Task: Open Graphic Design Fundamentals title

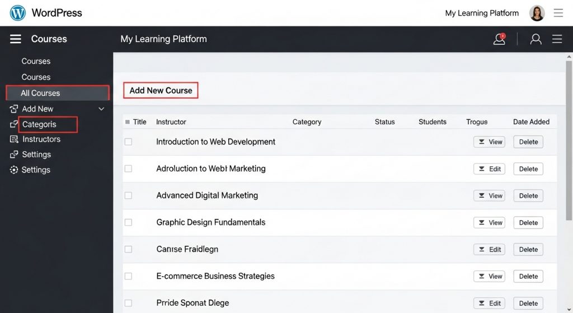Action: (211, 222)
